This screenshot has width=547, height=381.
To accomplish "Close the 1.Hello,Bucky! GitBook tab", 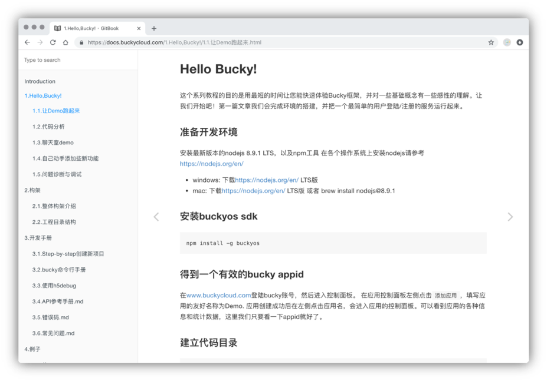I will 139,28.
